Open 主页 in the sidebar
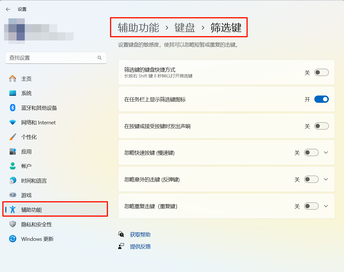344x272 pixels. point(56,79)
